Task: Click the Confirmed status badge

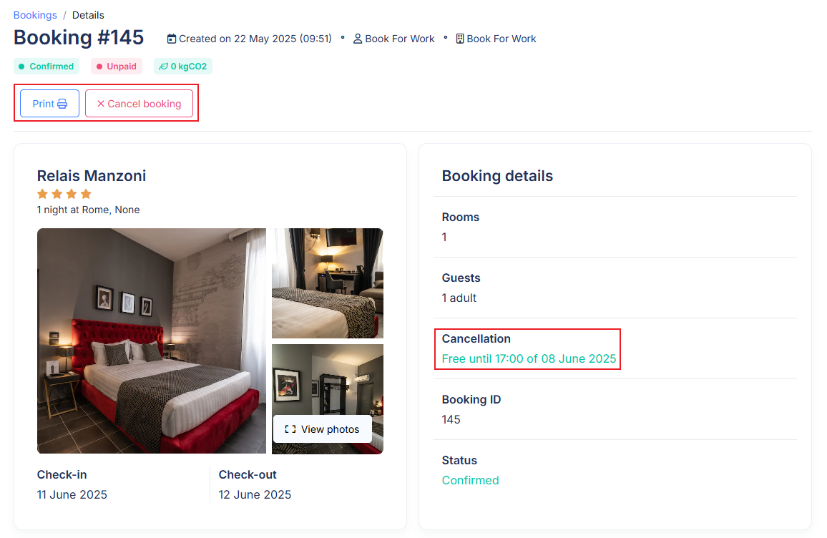Action: [x=47, y=67]
